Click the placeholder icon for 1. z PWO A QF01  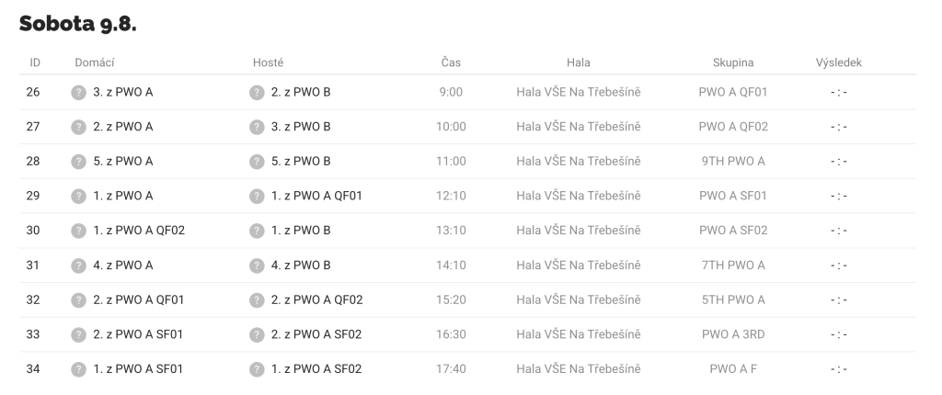(x=257, y=197)
